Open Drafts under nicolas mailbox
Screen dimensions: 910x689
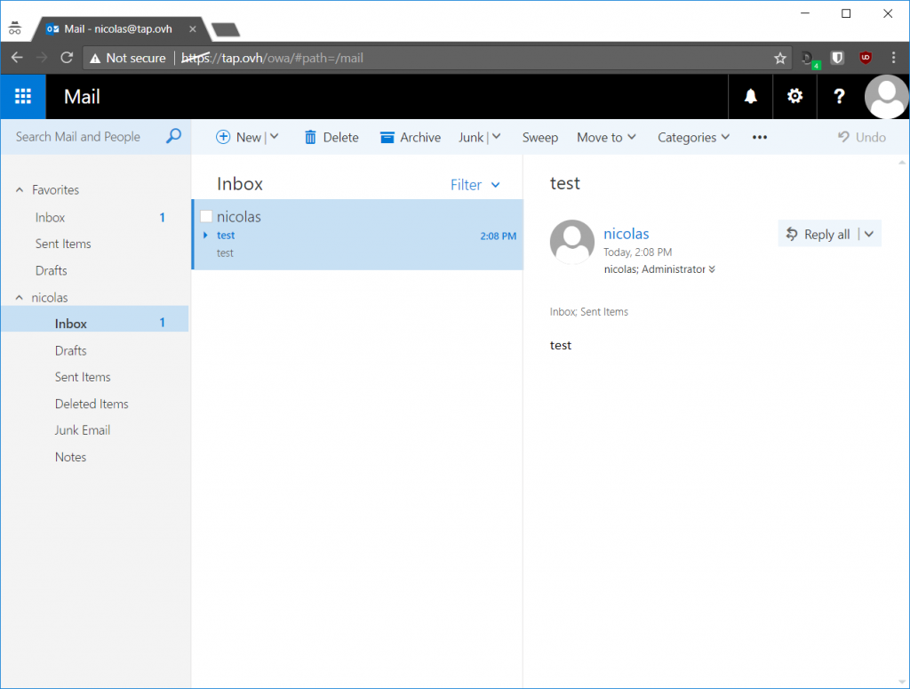point(71,350)
